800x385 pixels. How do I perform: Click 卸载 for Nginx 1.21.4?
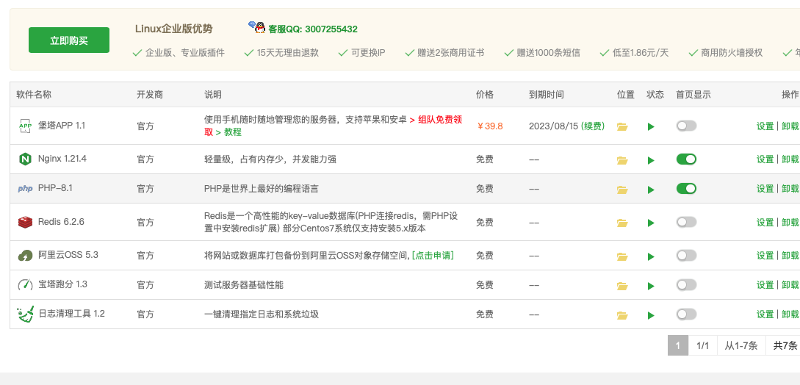point(790,159)
